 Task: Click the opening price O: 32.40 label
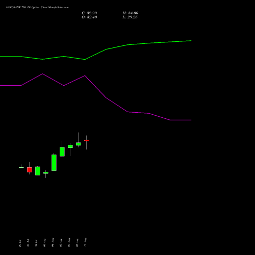coord(89,17)
